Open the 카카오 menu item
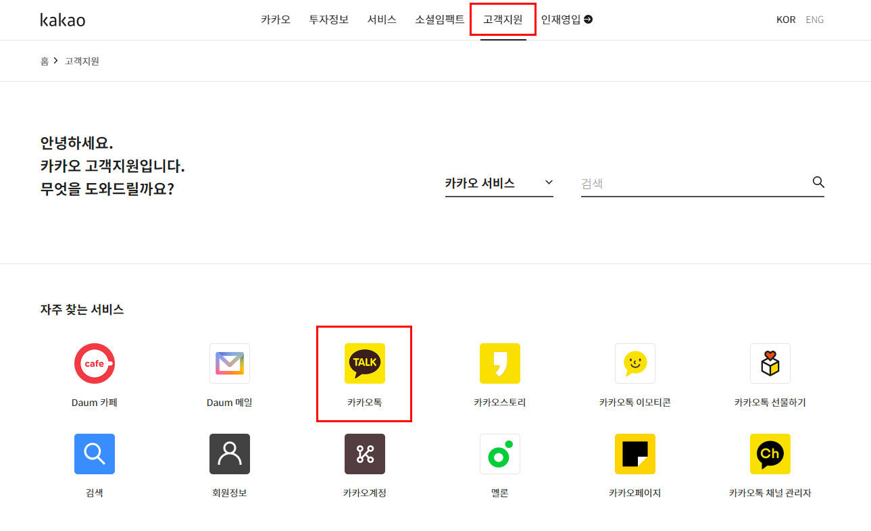The image size is (871, 531). [x=276, y=20]
